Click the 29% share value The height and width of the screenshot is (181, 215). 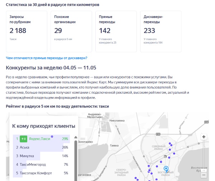click(65, 139)
